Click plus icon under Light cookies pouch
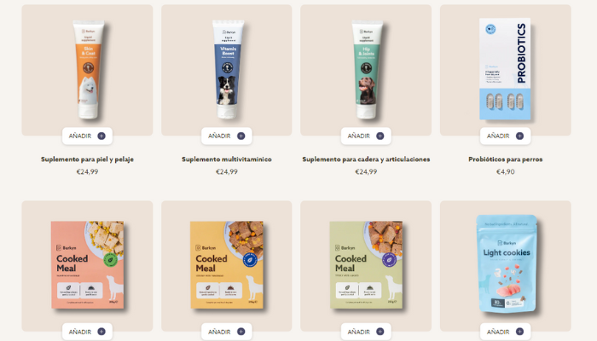Image resolution: width=597 pixels, height=341 pixels. click(x=519, y=332)
